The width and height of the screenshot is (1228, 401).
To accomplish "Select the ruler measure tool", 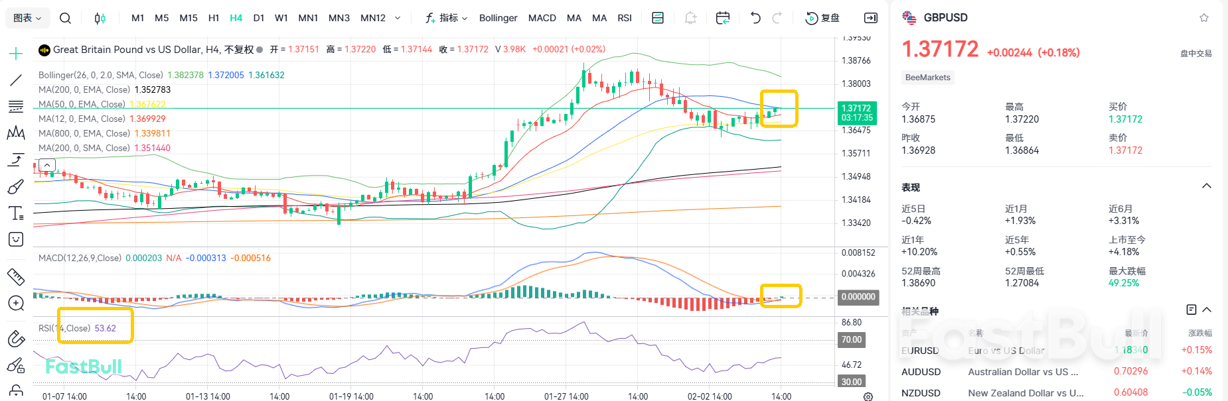I will click(x=16, y=276).
